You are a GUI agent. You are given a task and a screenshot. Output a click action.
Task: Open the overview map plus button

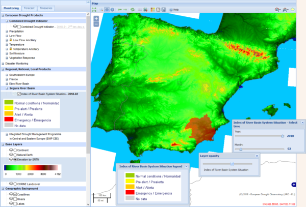tap(294, 185)
